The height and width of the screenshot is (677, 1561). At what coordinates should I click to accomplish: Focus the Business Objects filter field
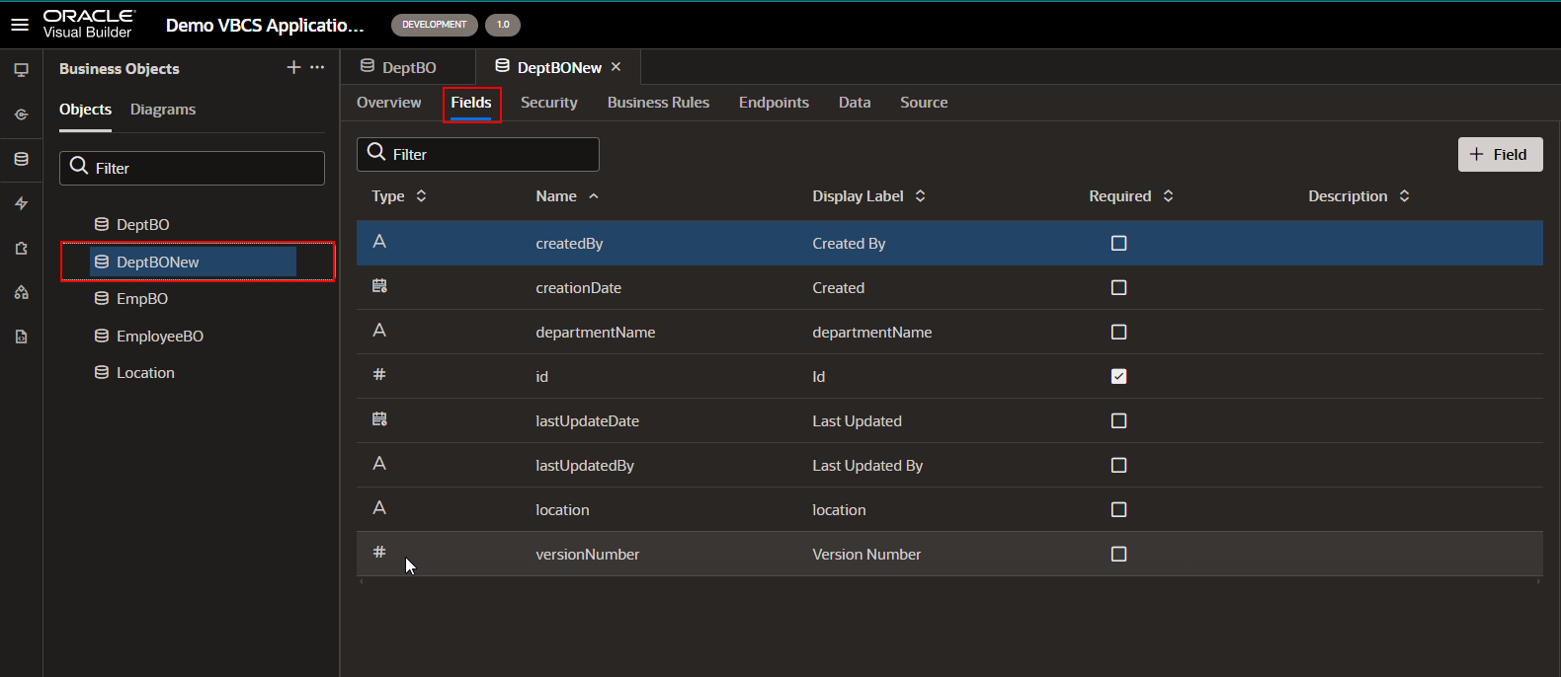[x=192, y=168]
